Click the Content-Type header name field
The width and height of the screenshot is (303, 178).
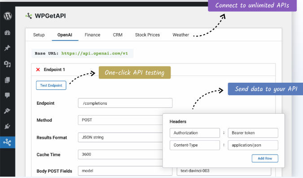pyautogui.click(x=195, y=145)
